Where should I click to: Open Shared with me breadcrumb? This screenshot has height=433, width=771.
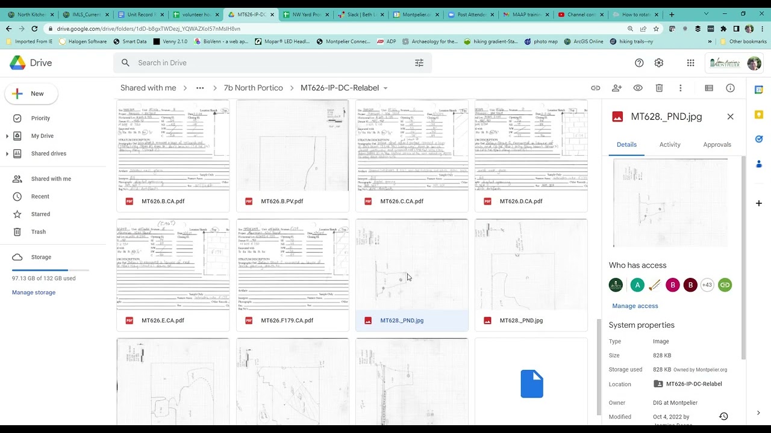148,88
